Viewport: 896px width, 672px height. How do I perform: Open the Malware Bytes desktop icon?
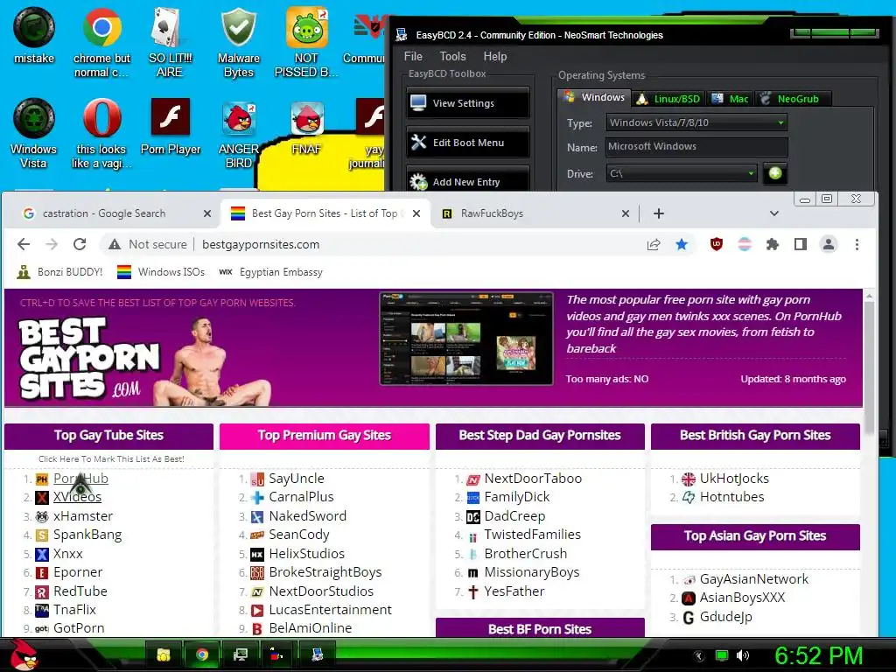[238, 42]
